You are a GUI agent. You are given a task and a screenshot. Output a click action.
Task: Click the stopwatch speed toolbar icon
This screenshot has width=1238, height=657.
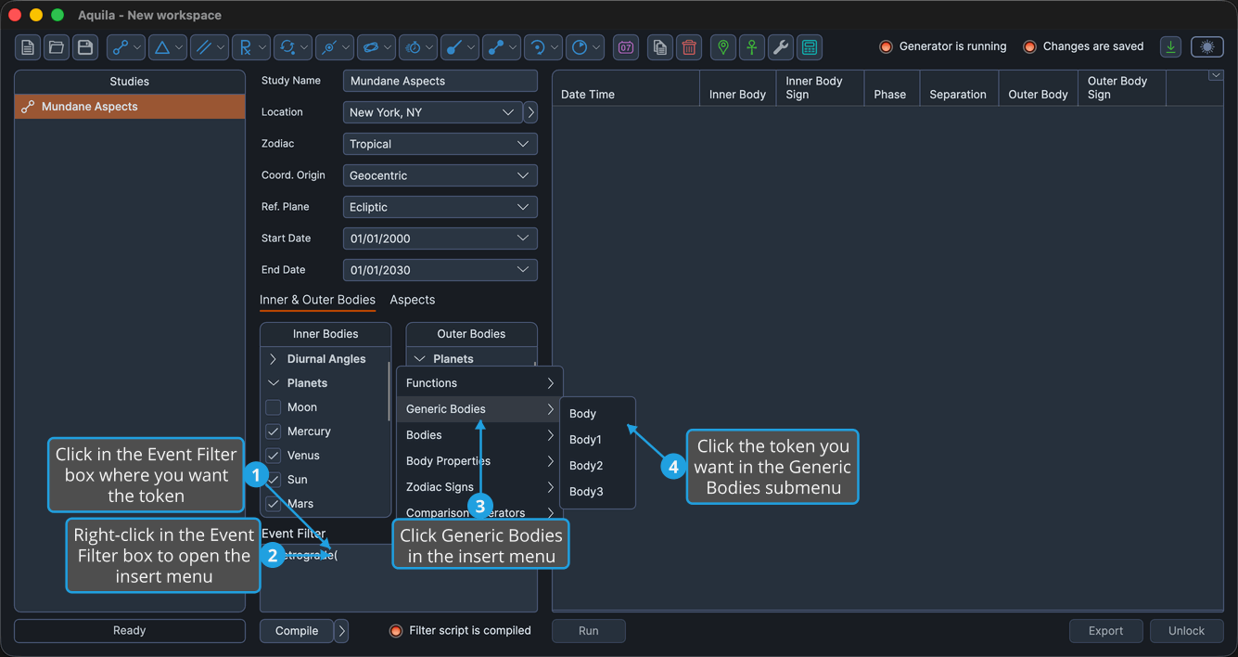coord(418,47)
